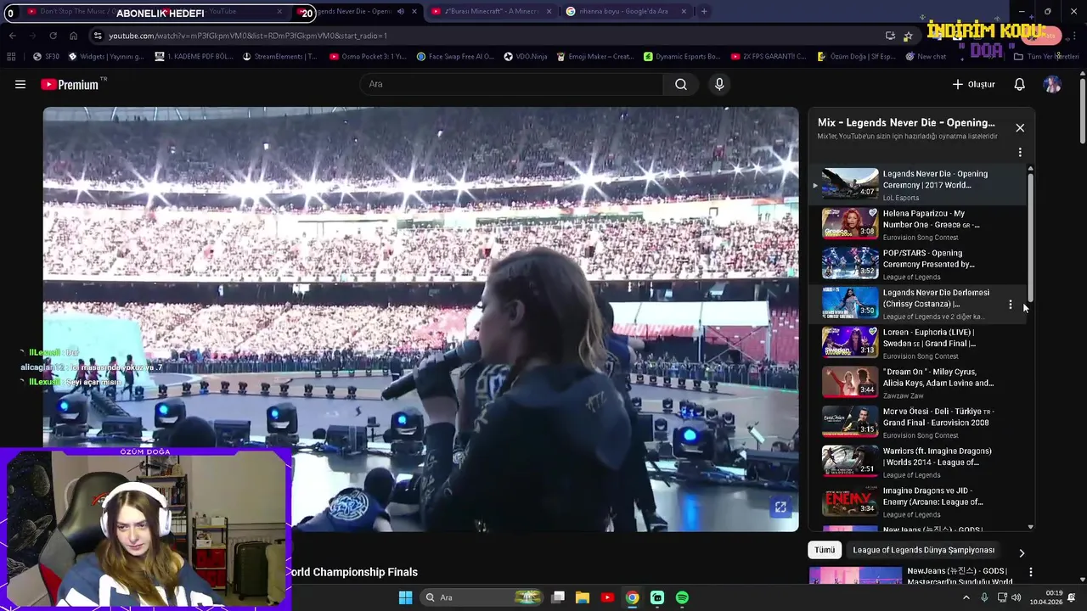Open the SF30 bookmark

46,56
